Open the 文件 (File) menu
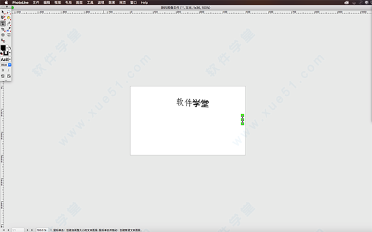The image size is (372, 232). [36, 2]
